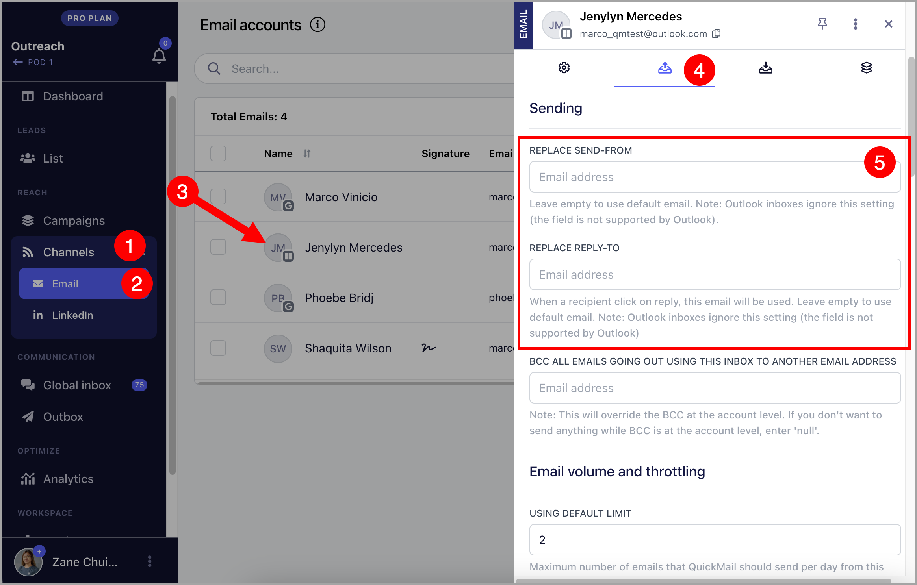The height and width of the screenshot is (585, 917).
Task: Click the Global inbox chat icon
Action: tap(28, 385)
